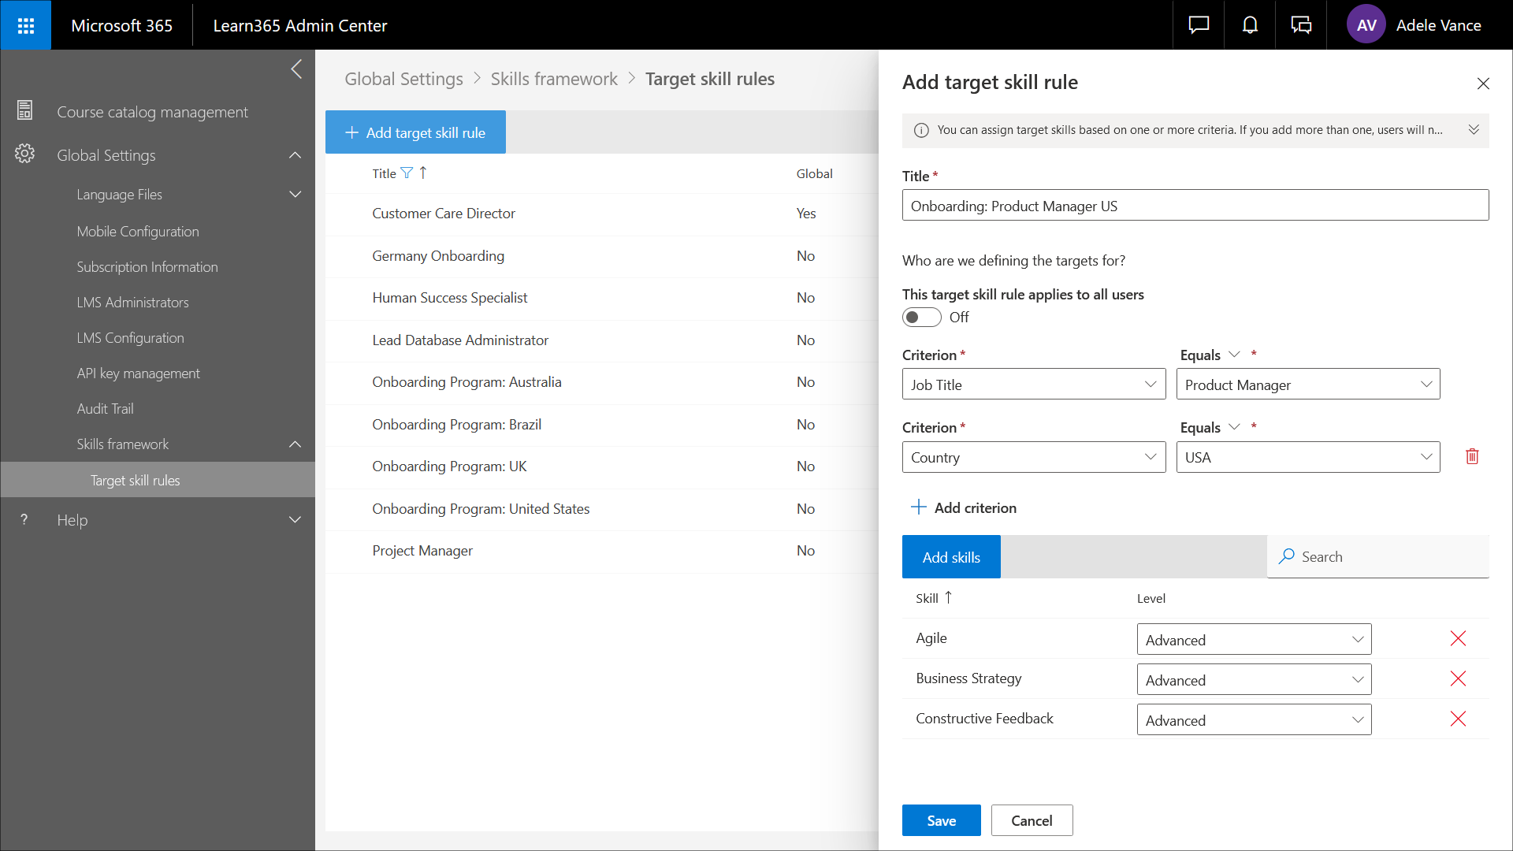
Task: Open the Help section question mark icon
Action: click(23, 519)
